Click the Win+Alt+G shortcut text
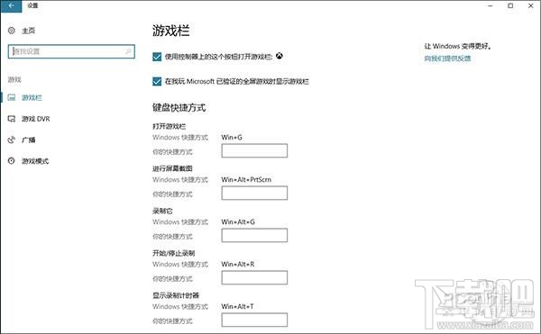541x334 pixels. click(x=238, y=222)
